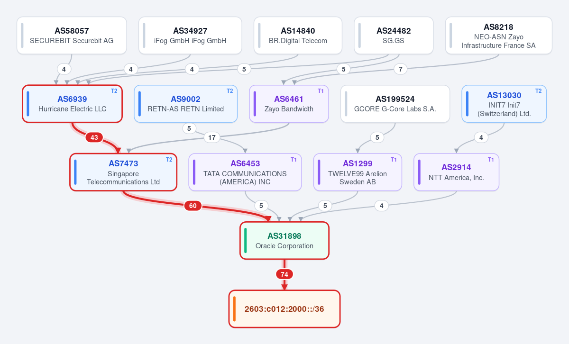Select the AS34927 iFog GmbH node
This screenshot has height=344, width=569.
(190, 36)
